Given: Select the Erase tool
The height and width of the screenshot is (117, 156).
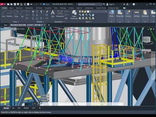Looking at the screenshot, I should 47,11.
